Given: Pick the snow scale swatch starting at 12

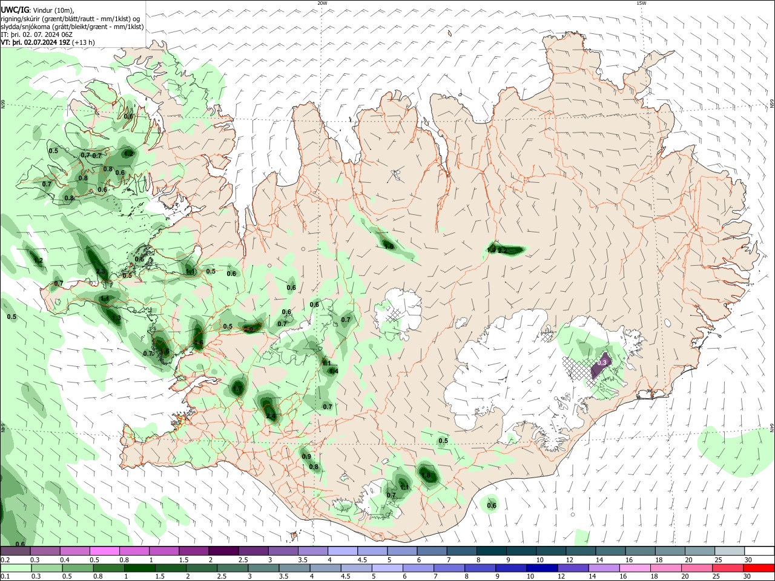Looking at the screenshot, I should [581, 551].
